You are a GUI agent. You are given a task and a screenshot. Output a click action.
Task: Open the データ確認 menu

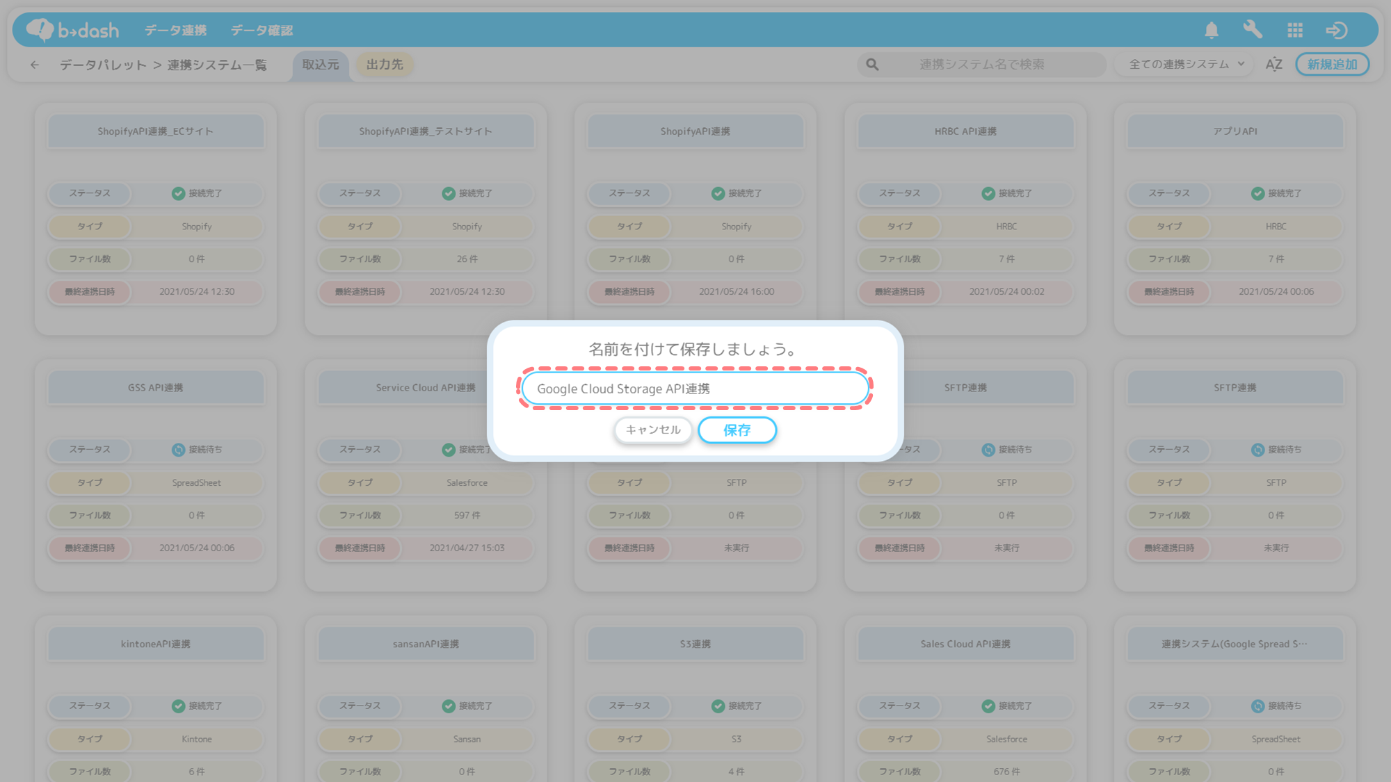coord(262,31)
